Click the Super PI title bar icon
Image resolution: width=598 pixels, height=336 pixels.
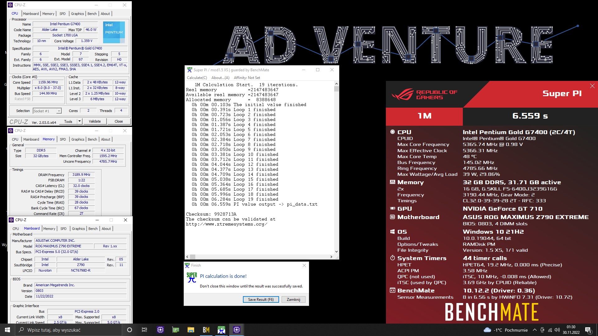pyautogui.click(x=189, y=70)
